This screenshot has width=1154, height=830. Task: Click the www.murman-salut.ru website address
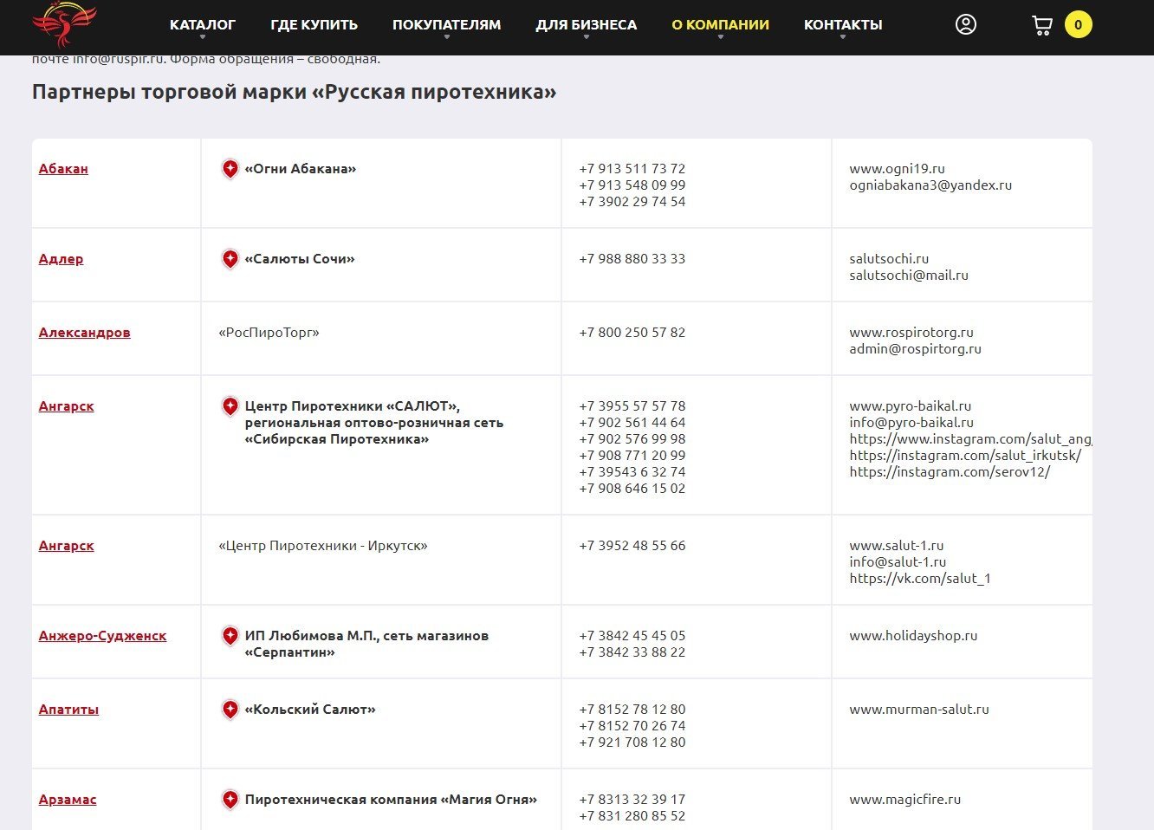coord(919,710)
